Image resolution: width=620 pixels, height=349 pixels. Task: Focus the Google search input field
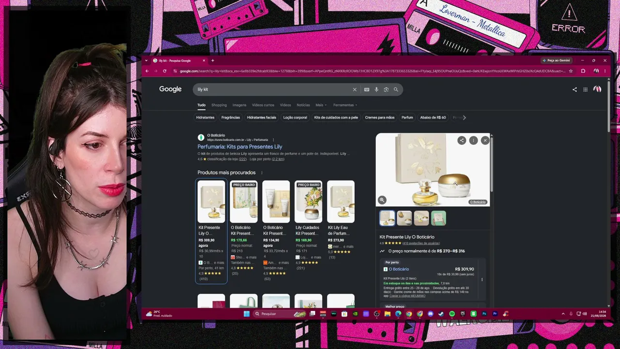[274, 90]
